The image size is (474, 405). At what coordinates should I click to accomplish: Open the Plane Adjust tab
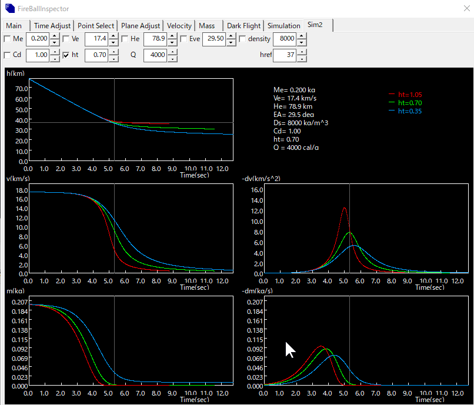tap(141, 26)
